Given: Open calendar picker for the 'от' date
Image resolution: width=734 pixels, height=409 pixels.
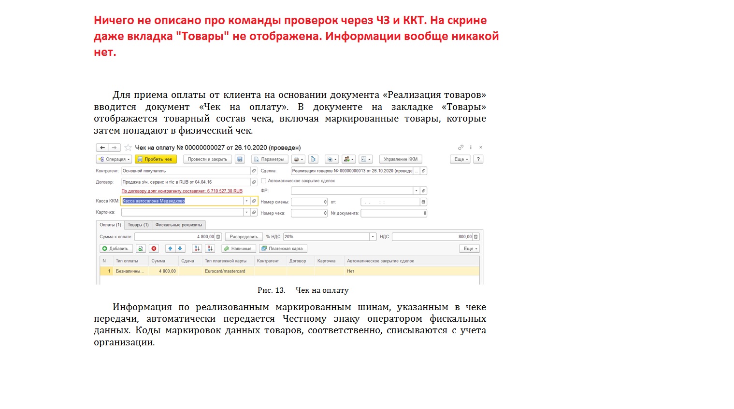Looking at the screenshot, I should [x=424, y=202].
